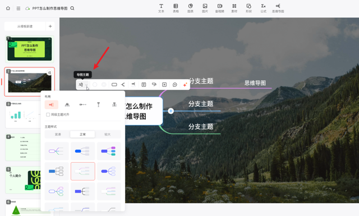This screenshot has width=359, height=216.
Task: Click the node shape rectangle icon
Action: tap(114, 85)
